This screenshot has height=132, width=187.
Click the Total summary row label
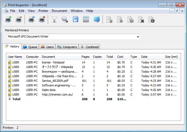(16, 99)
